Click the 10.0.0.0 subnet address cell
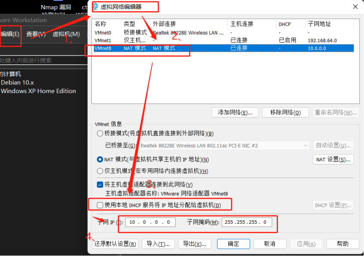This screenshot has width=364, height=256. 317,48
